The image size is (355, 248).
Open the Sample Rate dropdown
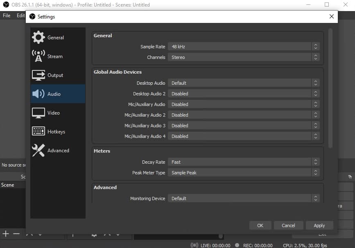244,47
